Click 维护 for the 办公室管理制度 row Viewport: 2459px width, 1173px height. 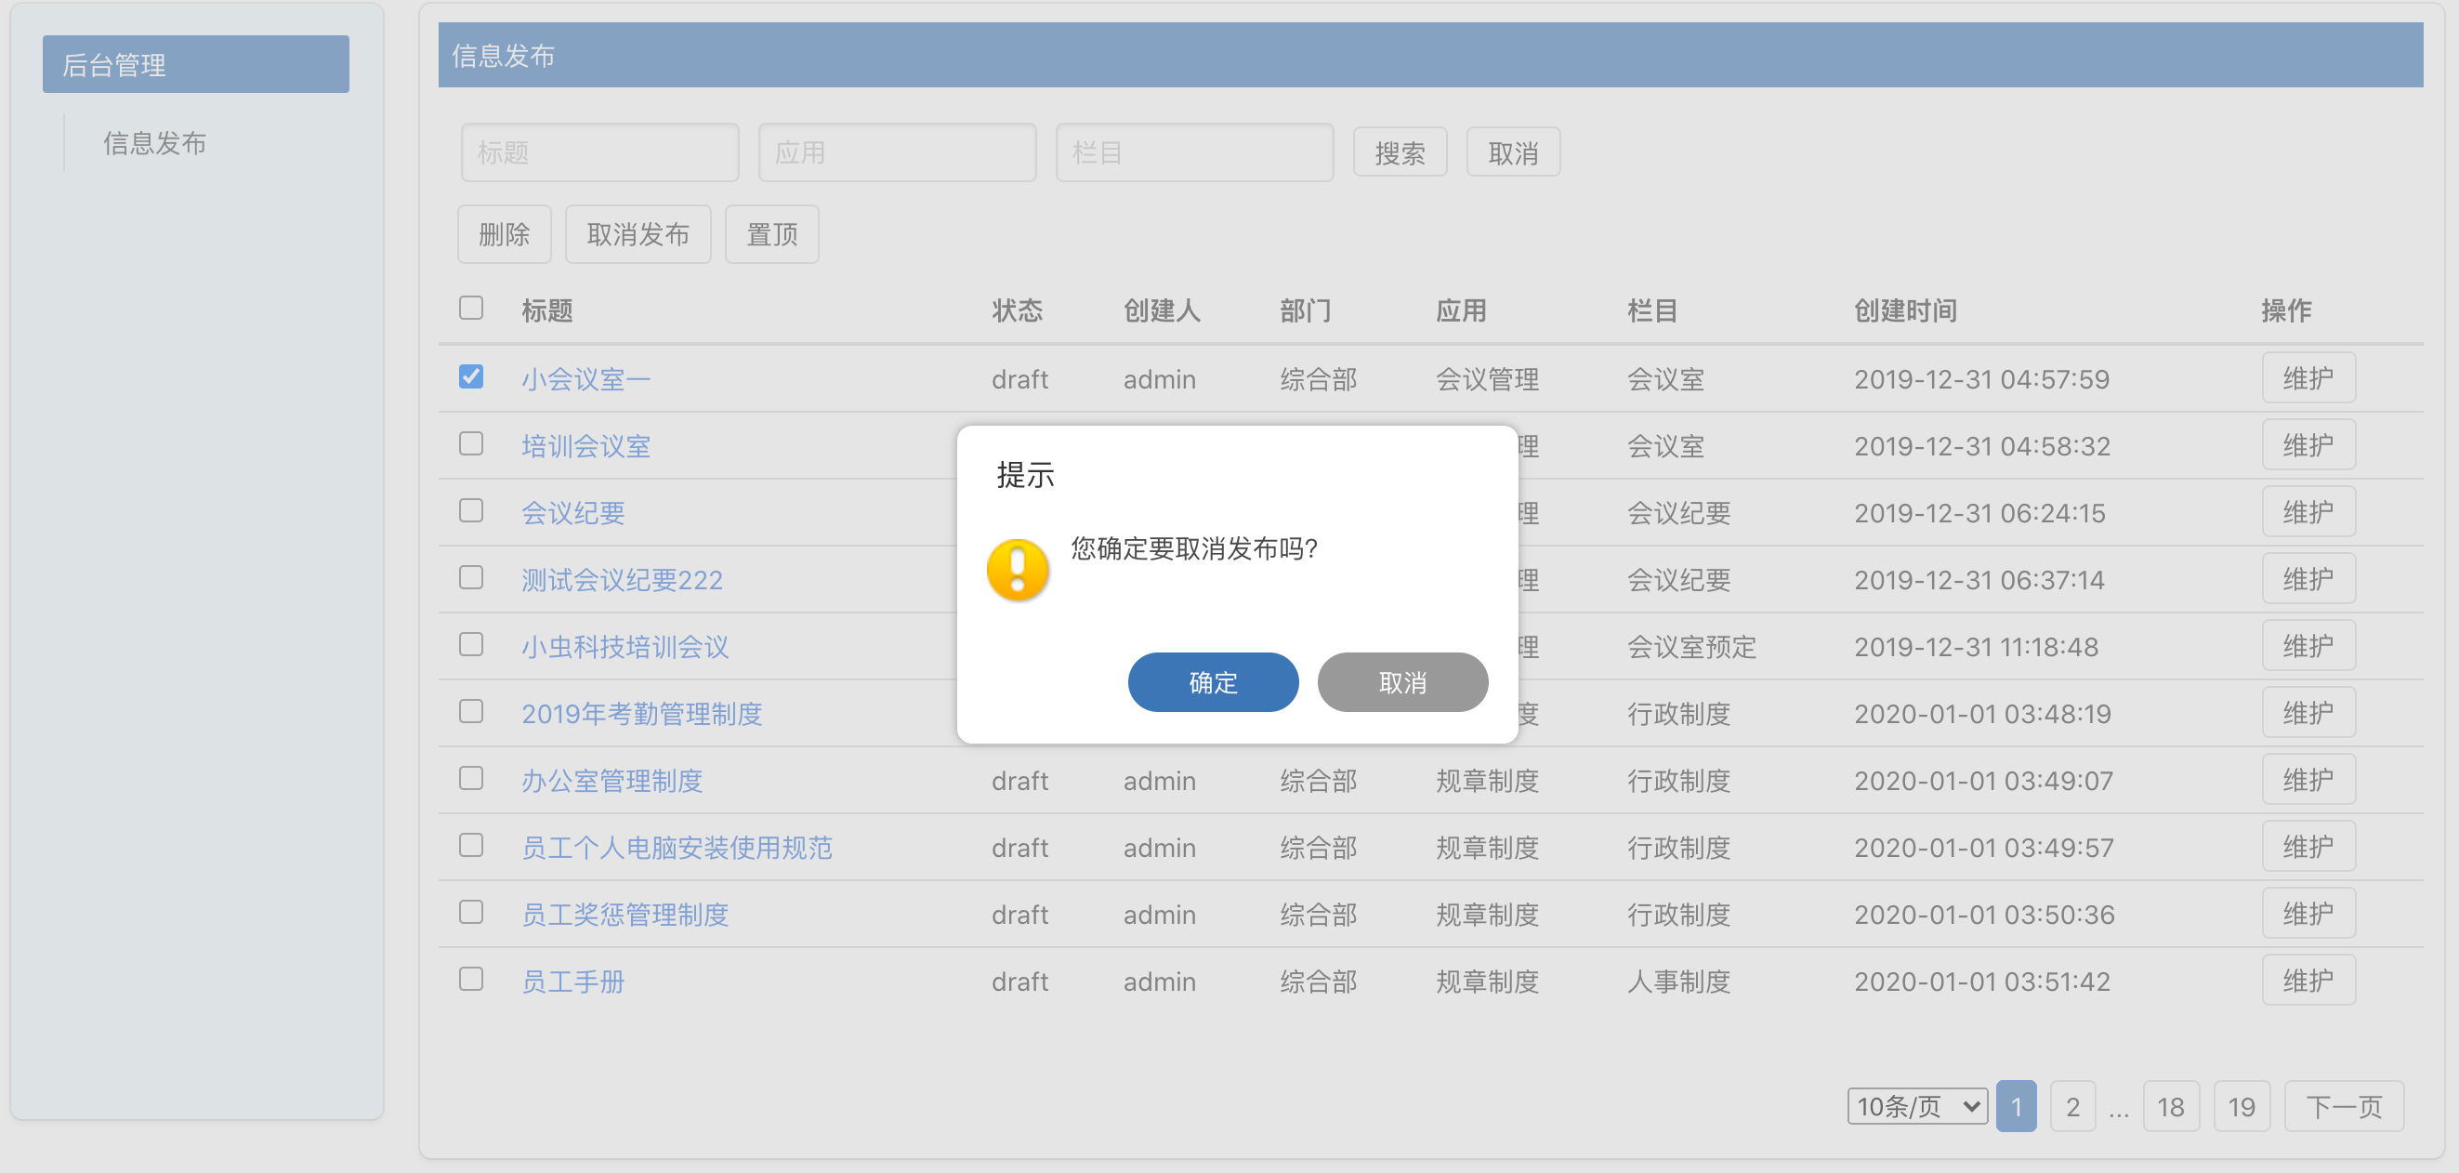2308,779
